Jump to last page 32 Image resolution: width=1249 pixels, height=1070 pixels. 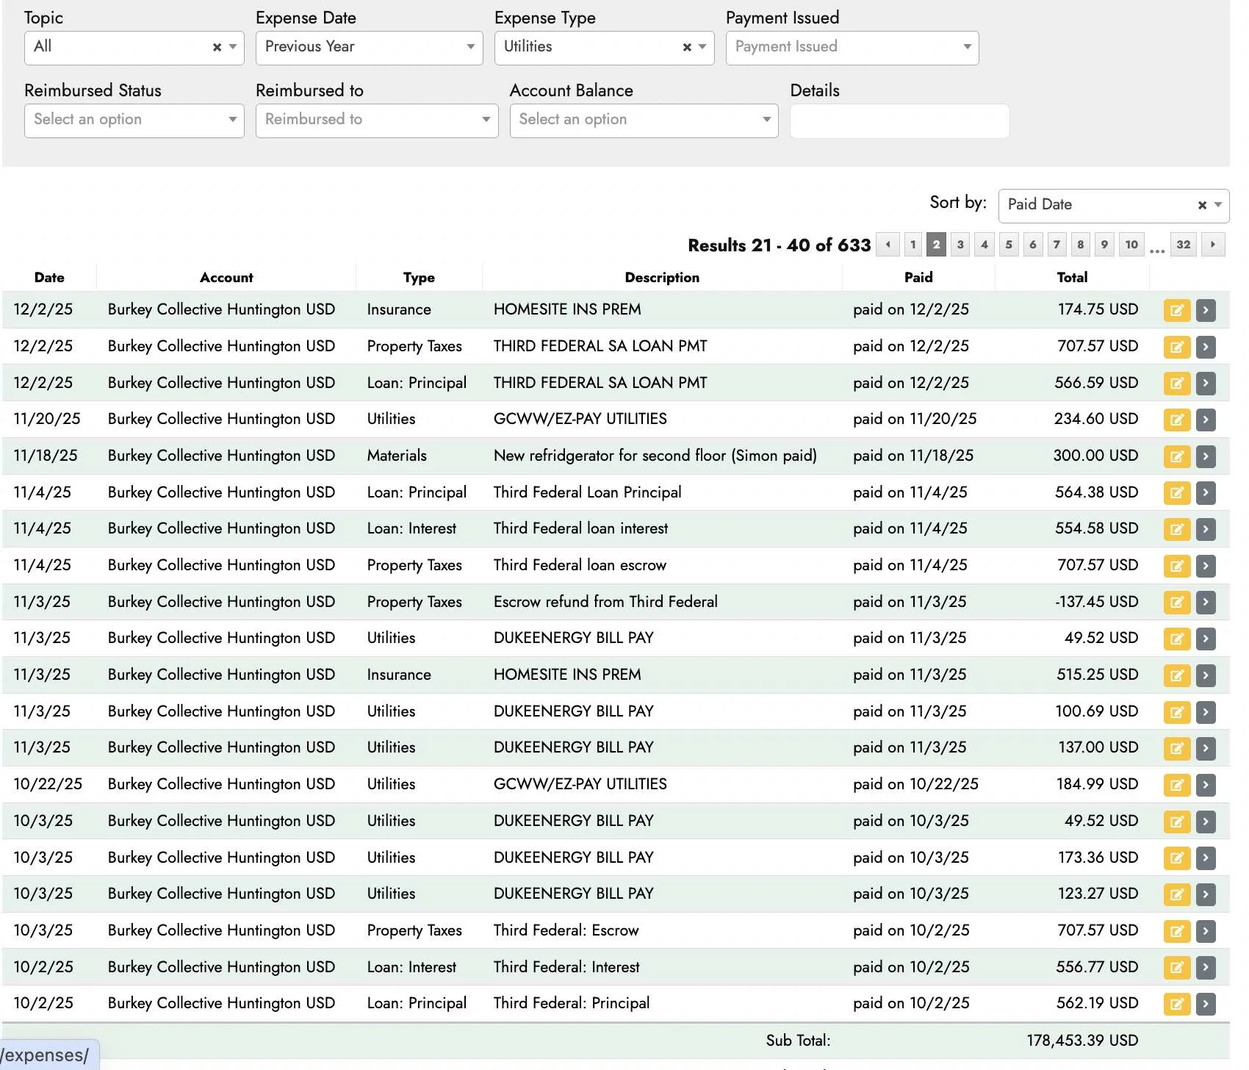(1183, 245)
